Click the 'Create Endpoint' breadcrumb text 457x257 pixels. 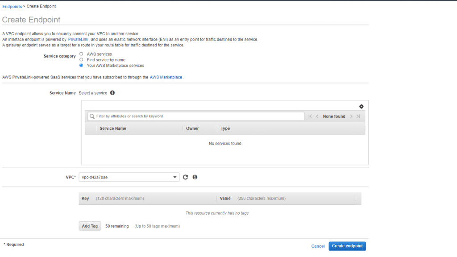pyautogui.click(x=41, y=6)
